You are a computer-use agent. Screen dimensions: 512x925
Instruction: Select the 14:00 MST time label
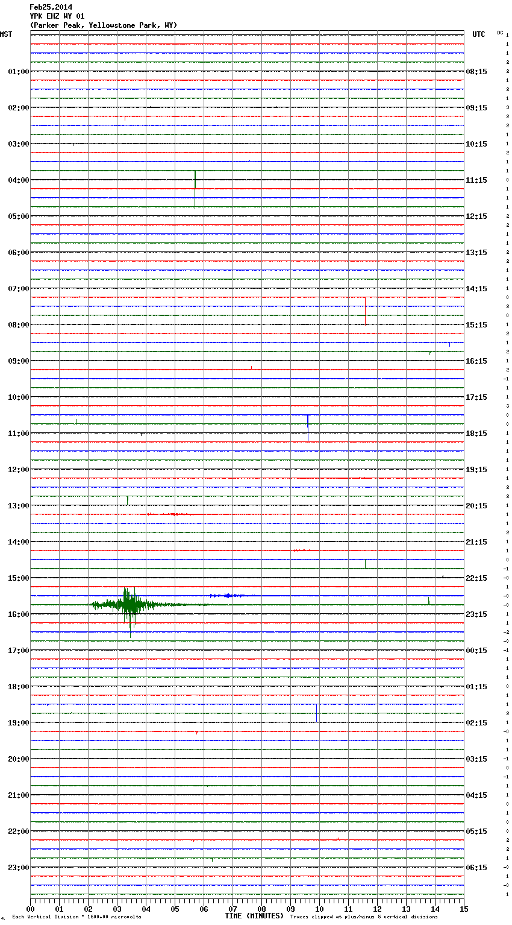tap(19, 542)
